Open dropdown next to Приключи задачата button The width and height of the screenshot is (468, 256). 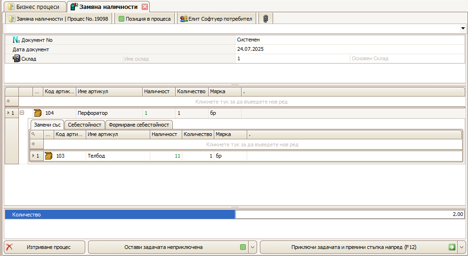pos(461,247)
